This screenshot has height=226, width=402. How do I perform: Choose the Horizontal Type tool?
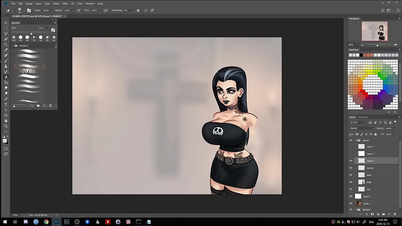(6, 104)
